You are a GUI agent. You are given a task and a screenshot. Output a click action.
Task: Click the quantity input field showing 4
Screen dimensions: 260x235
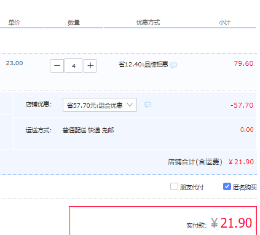click(74, 66)
